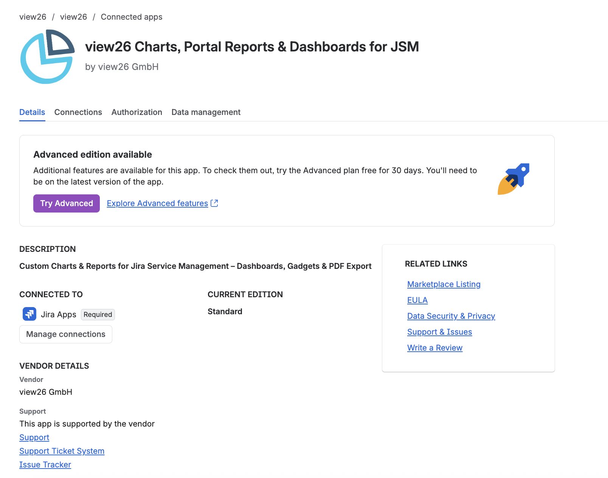608x478 pixels.
Task: Click the view26 pie chart app logo
Action: tap(47, 56)
